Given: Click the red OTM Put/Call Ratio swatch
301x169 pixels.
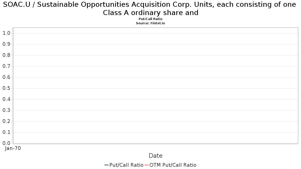Looking at the screenshot, I should click(x=146, y=165).
